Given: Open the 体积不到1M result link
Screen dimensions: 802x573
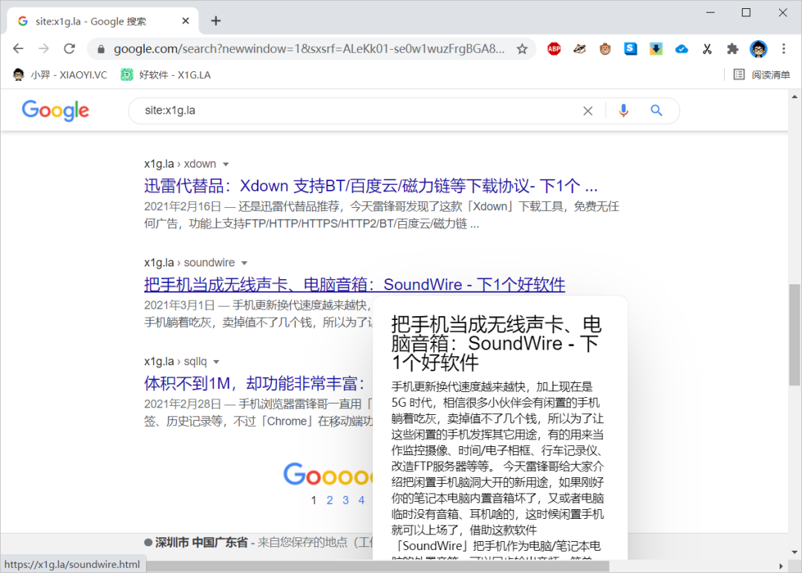Looking at the screenshot, I should coord(254,383).
